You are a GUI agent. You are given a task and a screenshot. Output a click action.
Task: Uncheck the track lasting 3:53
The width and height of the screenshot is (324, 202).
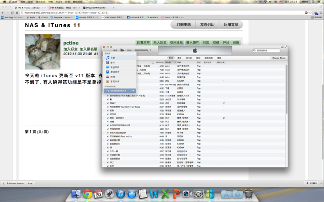108,115
